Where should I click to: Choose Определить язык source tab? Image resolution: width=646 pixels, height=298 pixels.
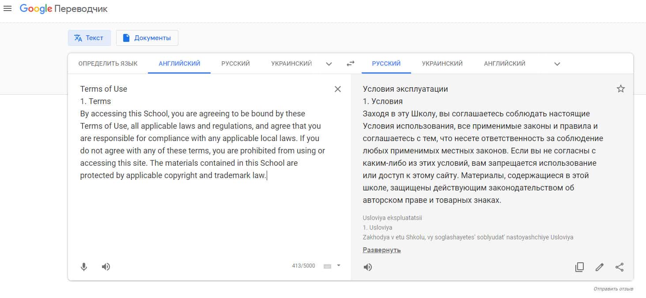pos(108,63)
